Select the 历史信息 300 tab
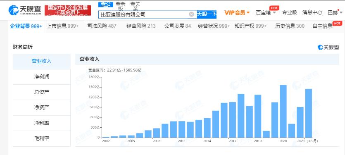 [x=290, y=26]
